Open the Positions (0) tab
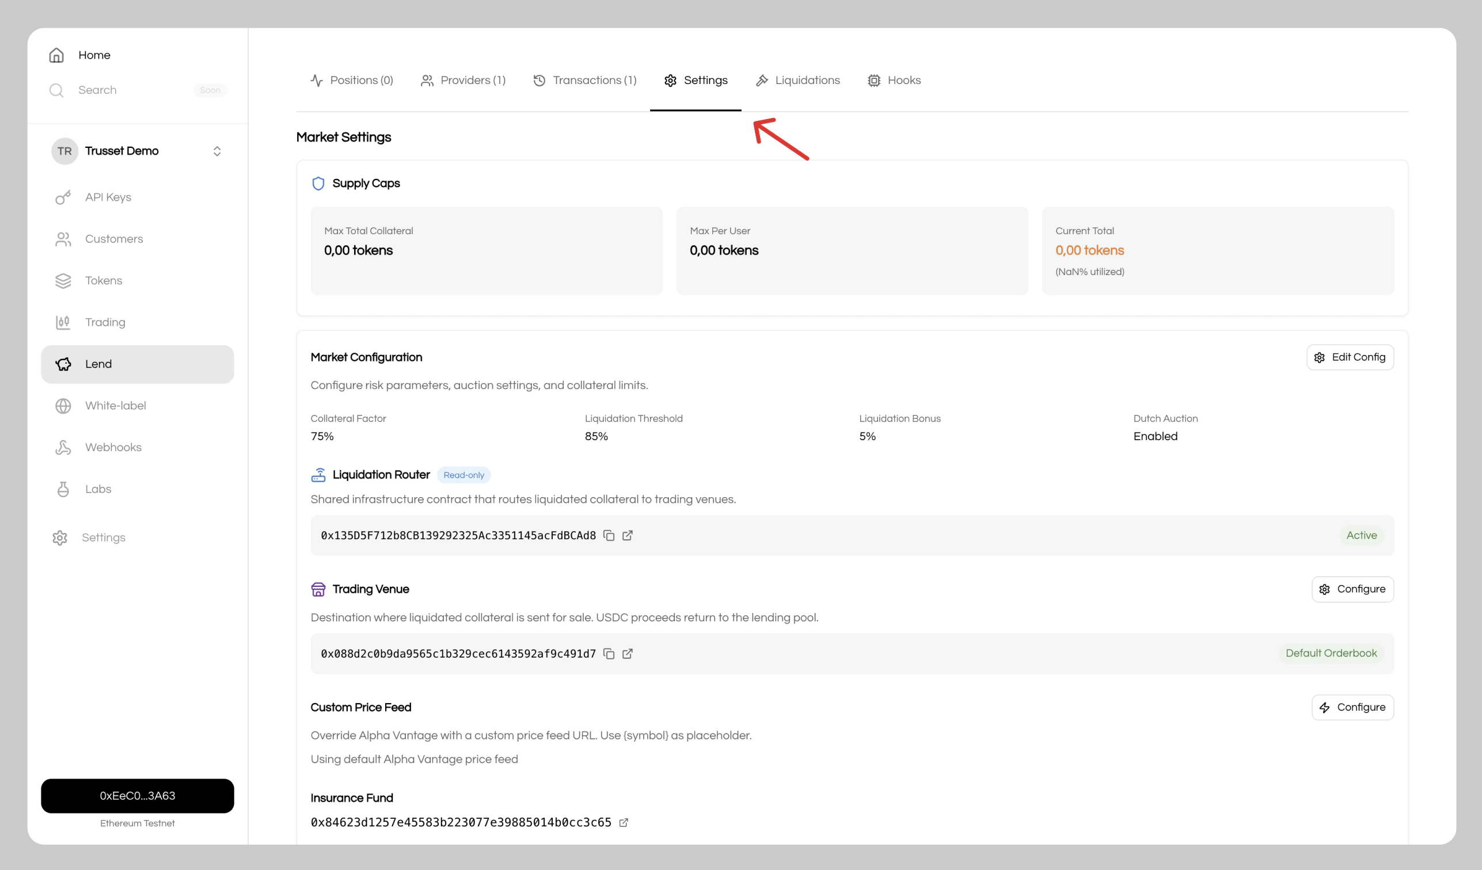 tap(352, 81)
